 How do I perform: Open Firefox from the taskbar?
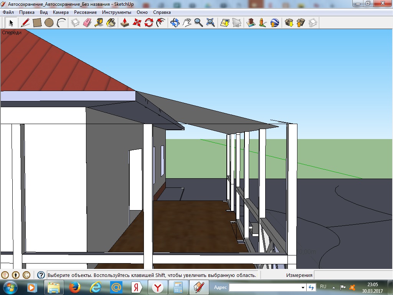point(75,287)
